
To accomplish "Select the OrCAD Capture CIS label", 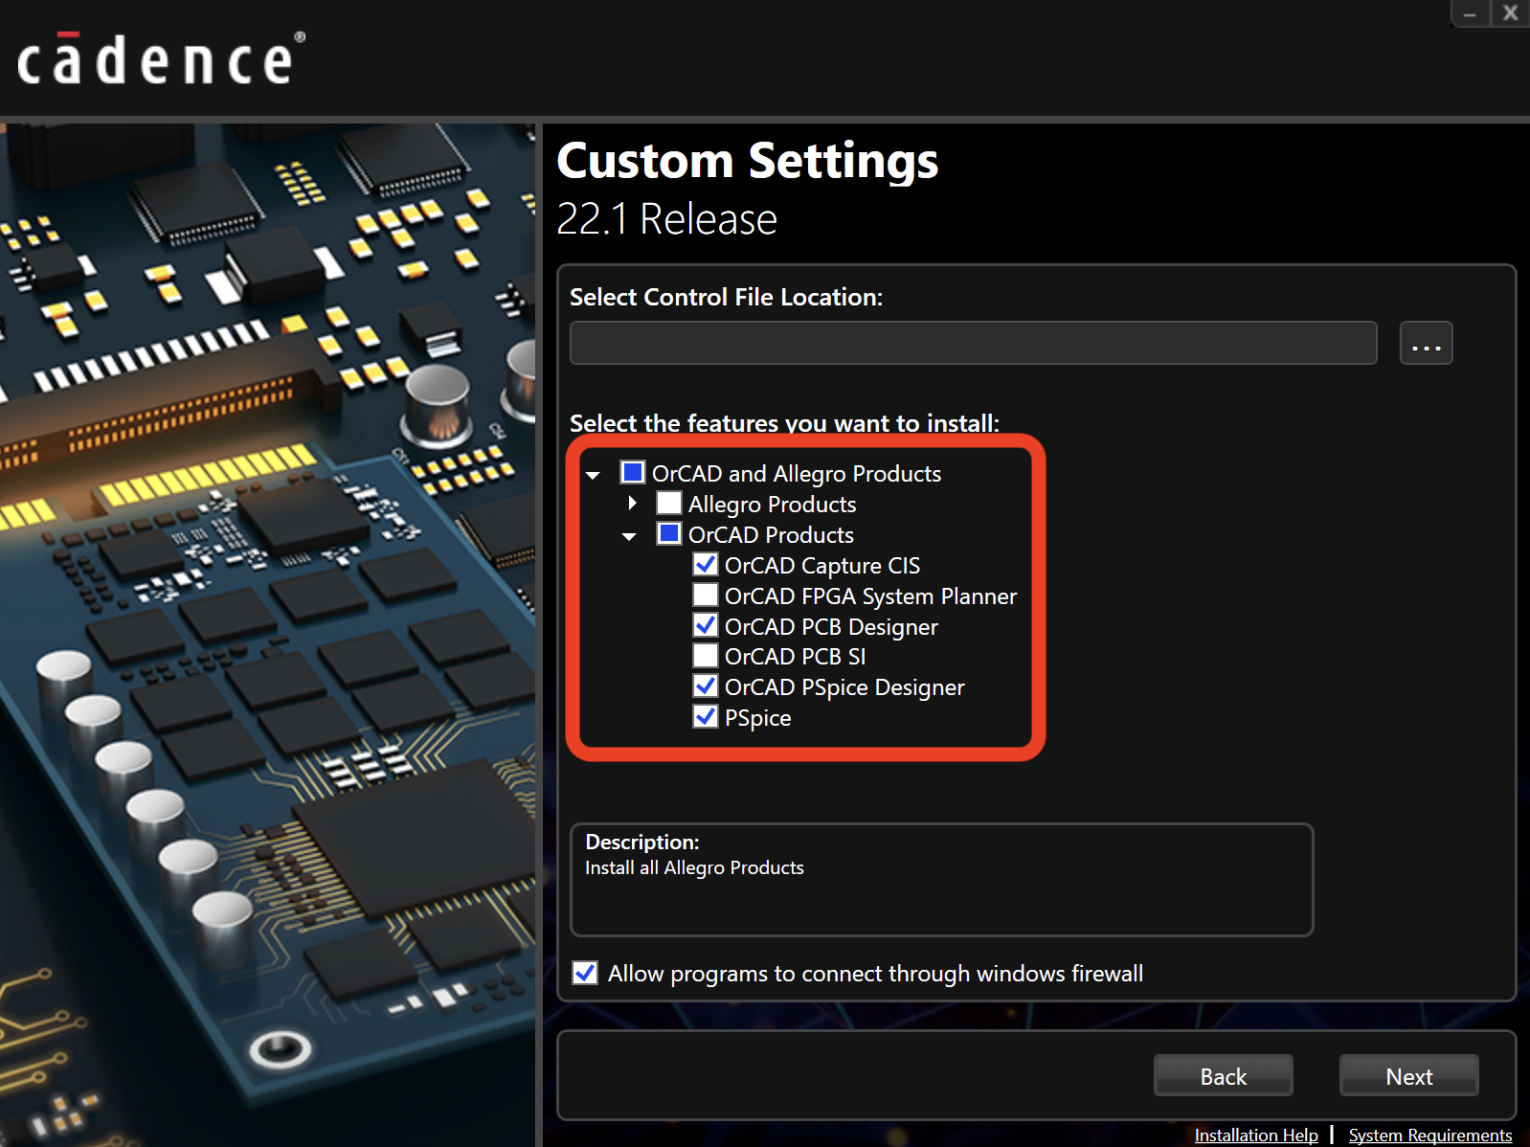I will coord(822,566).
